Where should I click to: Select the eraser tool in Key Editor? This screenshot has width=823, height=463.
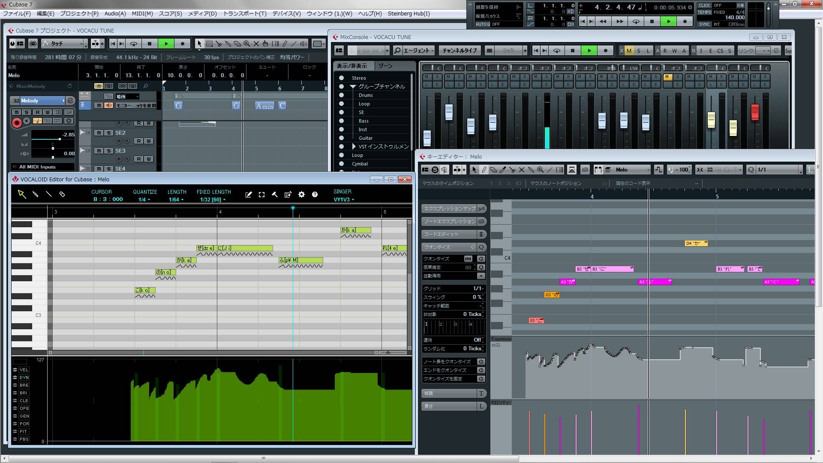(x=493, y=170)
